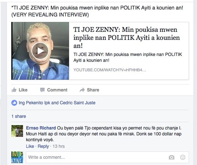Image resolution: width=197 pixels, height=165 pixels.
Task: Open Ernso Richard's name link
Action: click(x=41, y=128)
